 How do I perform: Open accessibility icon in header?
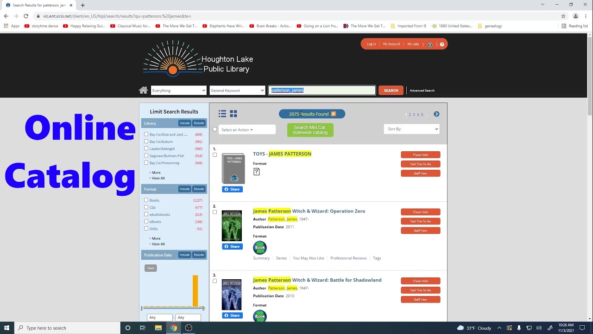click(430, 45)
